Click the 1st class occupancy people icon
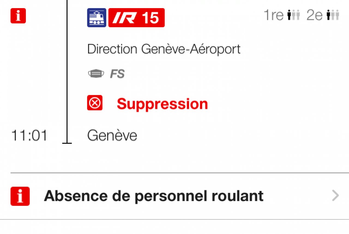This screenshot has width=349, height=234. coord(293,15)
